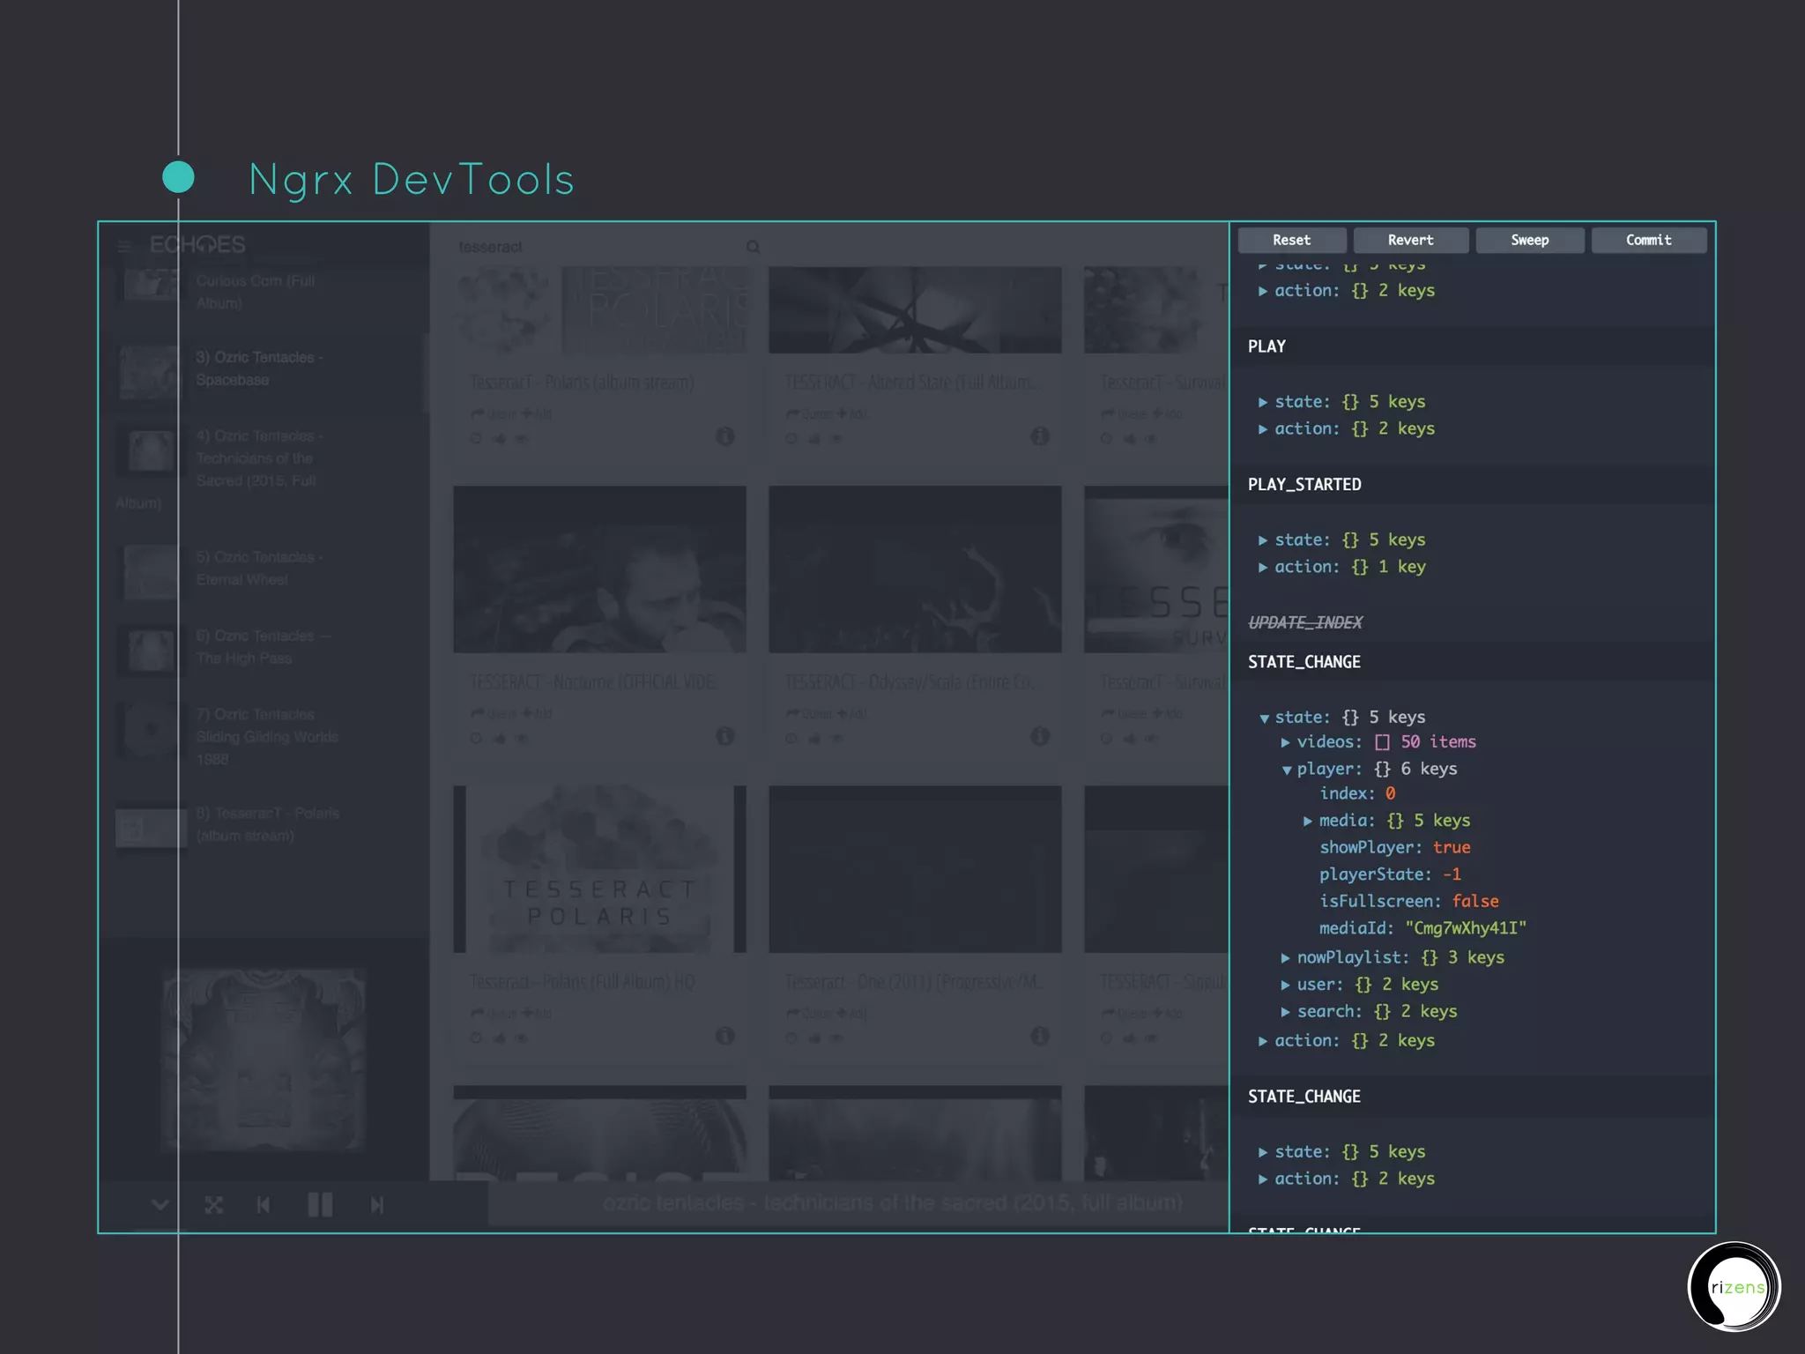Click the playerState: -1 value

[x=1452, y=874]
